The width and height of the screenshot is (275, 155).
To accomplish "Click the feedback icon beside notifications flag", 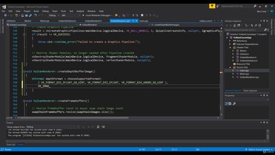I will (218, 6).
